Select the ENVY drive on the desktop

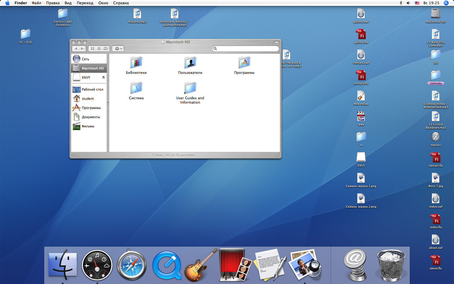pyautogui.click(x=361, y=160)
